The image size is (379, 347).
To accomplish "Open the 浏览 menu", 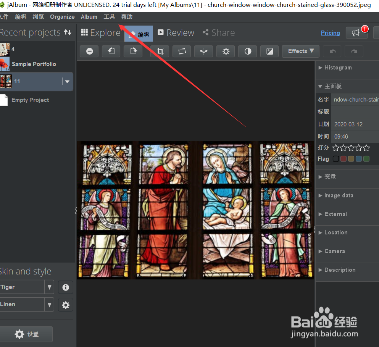I will point(38,17).
